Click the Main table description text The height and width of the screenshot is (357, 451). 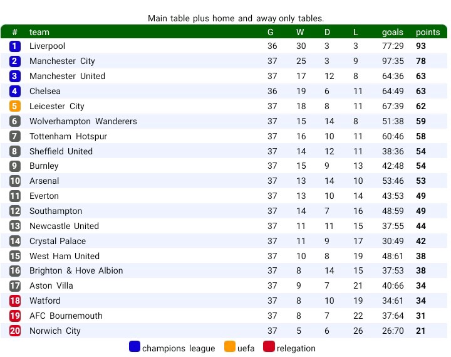(236, 19)
